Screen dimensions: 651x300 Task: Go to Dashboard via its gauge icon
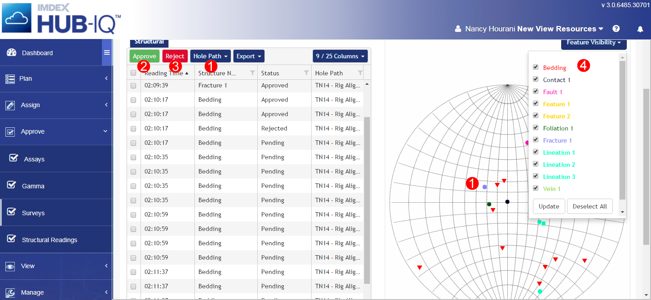(x=12, y=52)
